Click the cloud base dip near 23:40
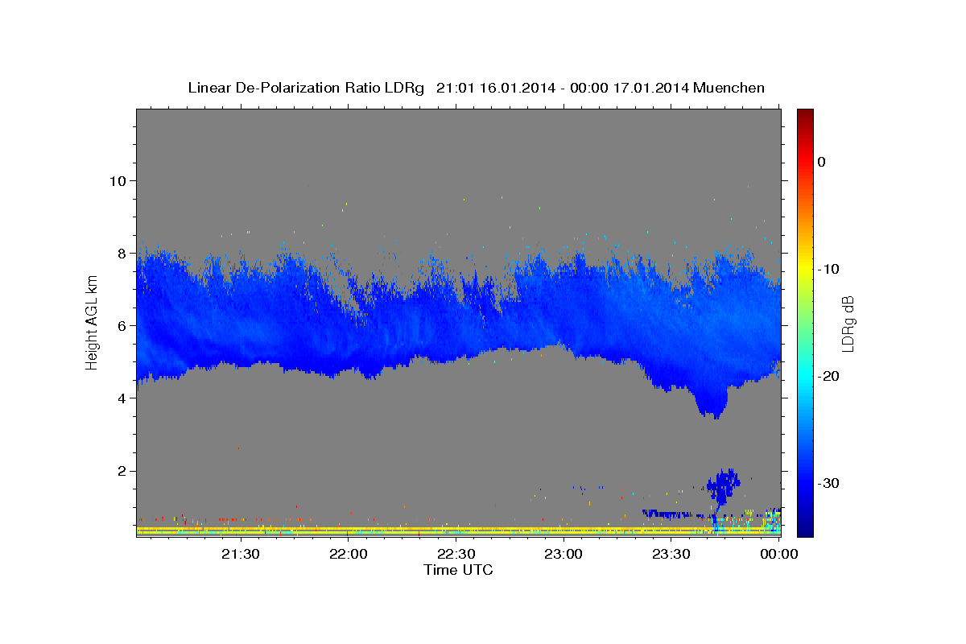Screen dimensions: 966x644 [712, 404]
